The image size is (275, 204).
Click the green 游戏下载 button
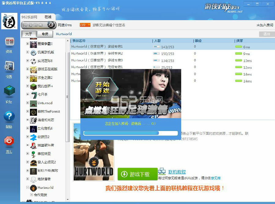click(x=137, y=174)
